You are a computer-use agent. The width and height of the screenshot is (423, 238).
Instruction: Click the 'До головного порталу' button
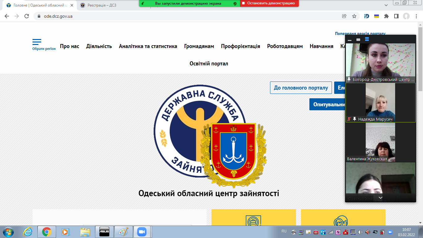[x=301, y=88]
